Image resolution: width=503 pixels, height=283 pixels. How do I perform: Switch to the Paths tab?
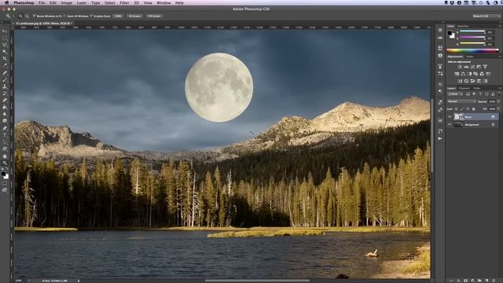[477, 88]
